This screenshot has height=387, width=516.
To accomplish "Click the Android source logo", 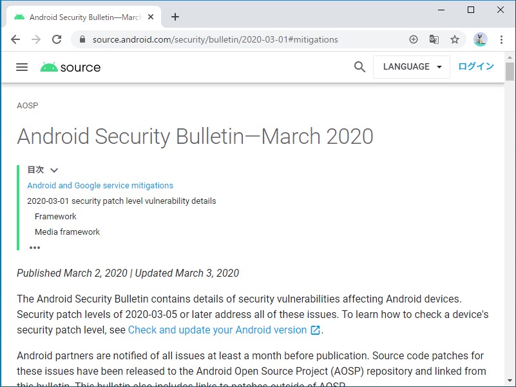I will (70, 67).
